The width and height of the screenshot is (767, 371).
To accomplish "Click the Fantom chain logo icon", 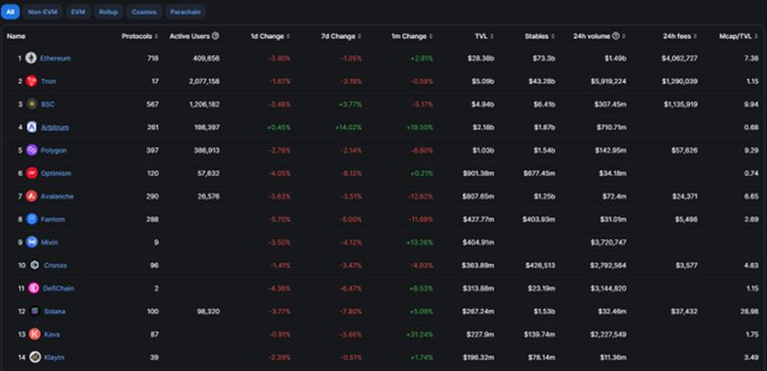I will (x=32, y=219).
